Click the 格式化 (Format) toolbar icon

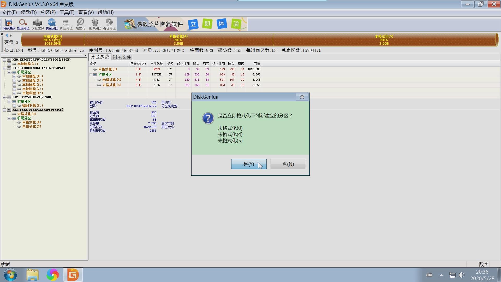coord(80,24)
